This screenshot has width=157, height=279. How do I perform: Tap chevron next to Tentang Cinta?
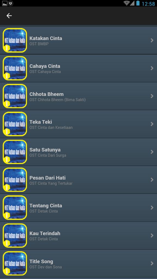152,208
